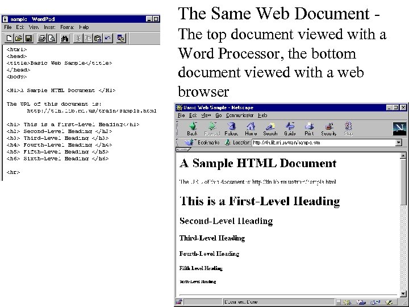Open the Edit menu in Netscape
Viewport: 409px width, 307px height.
click(193, 115)
